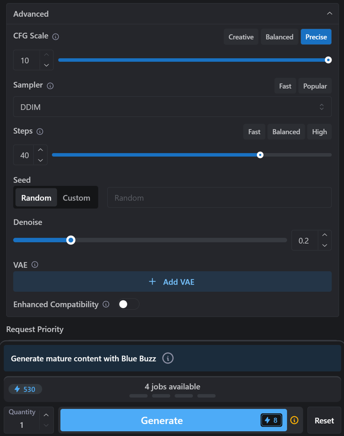Collapse the Advanced section
Viewport: 344px width, 436px height.
coord(329,14)
